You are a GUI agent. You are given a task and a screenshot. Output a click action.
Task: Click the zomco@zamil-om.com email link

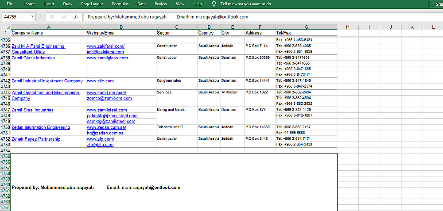click(x=109, y=99)
